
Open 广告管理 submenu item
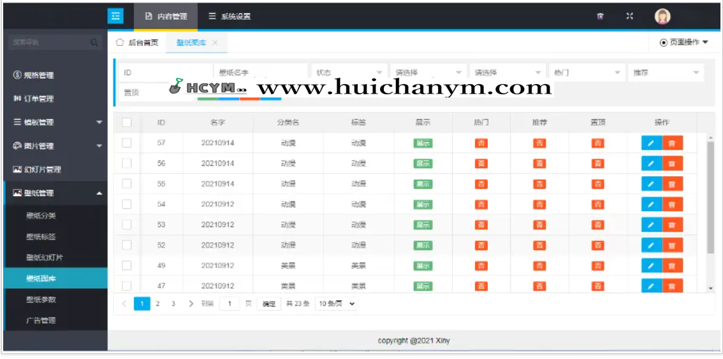pos(55,321)
